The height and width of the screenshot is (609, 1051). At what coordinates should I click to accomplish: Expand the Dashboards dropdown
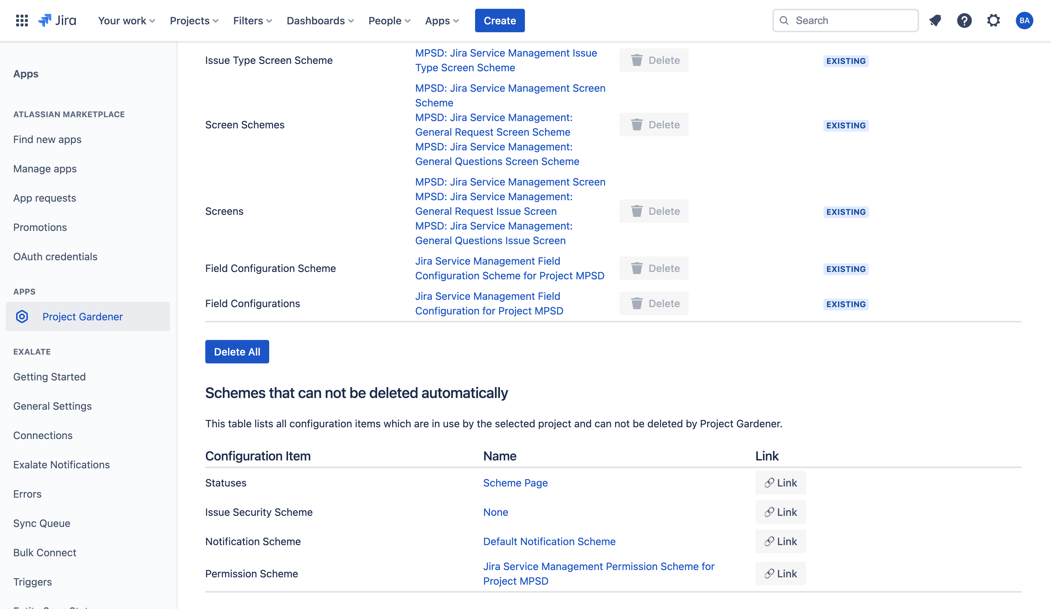(320, 21)
